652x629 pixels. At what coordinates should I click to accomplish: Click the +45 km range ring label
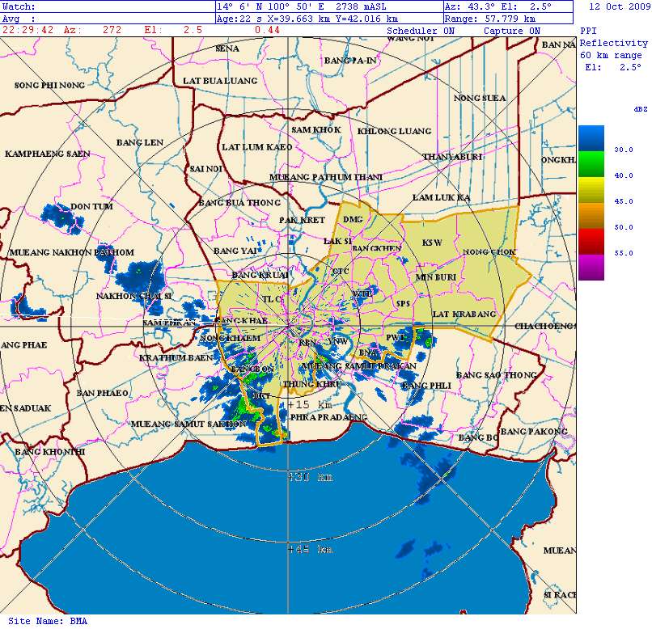[310, 550]
